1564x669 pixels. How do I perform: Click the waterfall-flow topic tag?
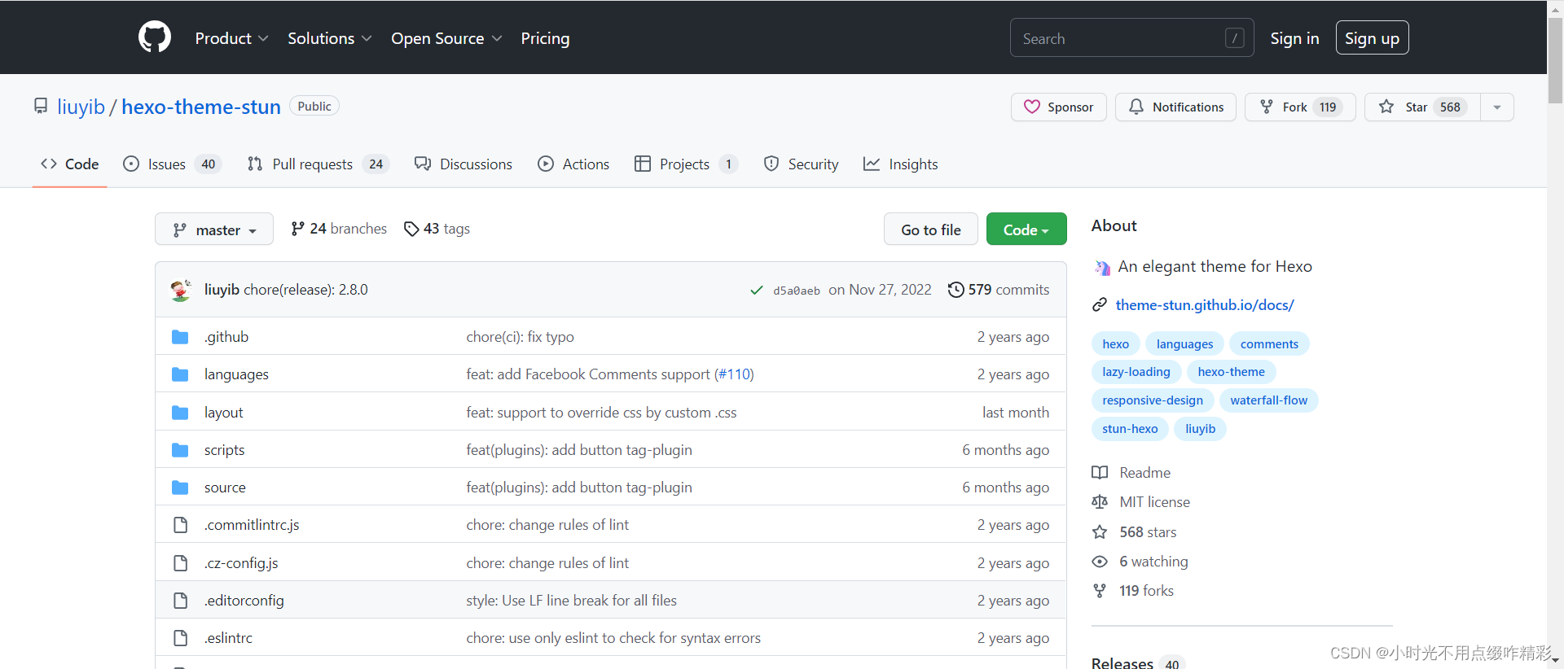pyautogui.click(x=1268, y=400)
